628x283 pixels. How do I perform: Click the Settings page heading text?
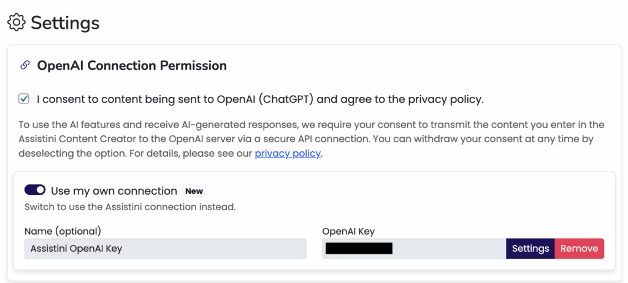(x=65, y=23)
